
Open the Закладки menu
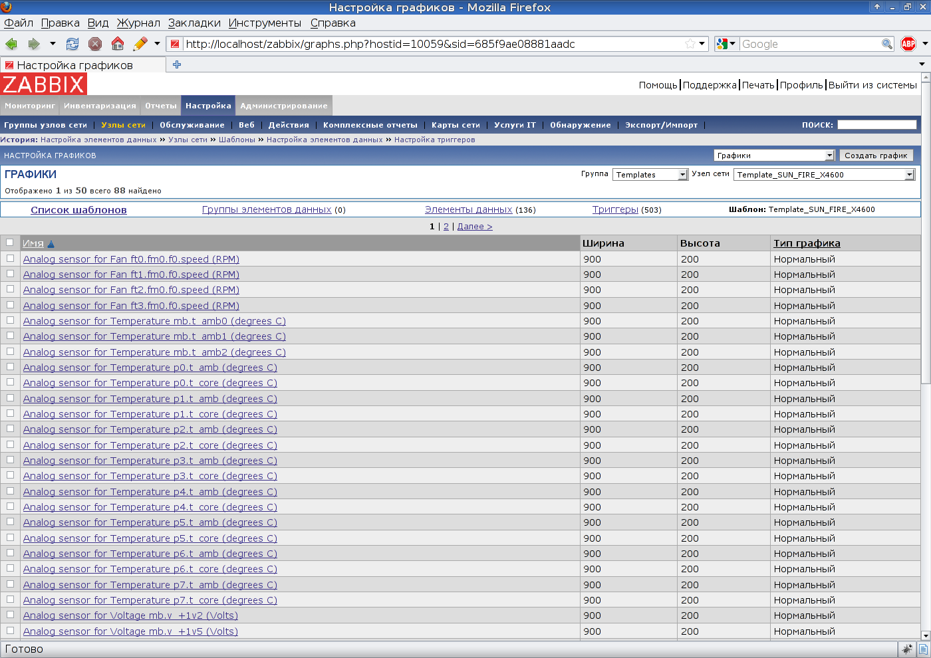(x=194, y=23)
